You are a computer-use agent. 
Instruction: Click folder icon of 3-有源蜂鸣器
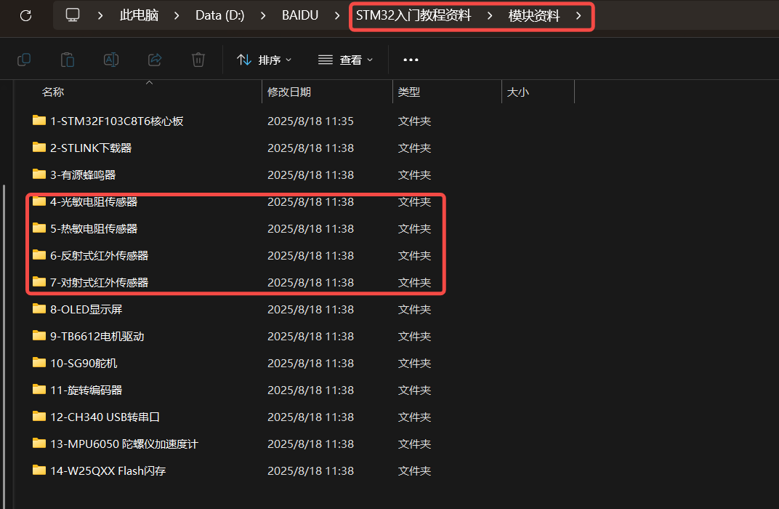39,174
